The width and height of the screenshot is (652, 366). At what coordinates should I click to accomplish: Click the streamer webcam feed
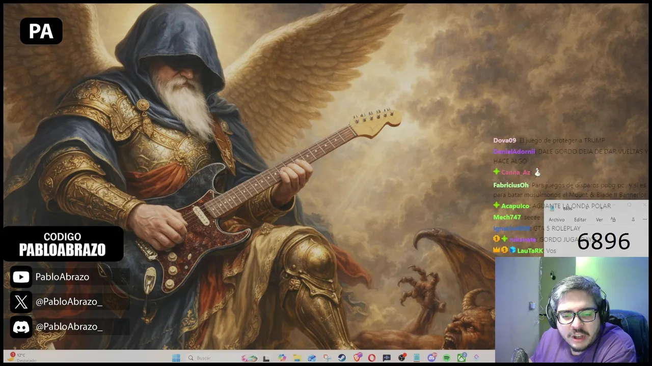(572, 310)
